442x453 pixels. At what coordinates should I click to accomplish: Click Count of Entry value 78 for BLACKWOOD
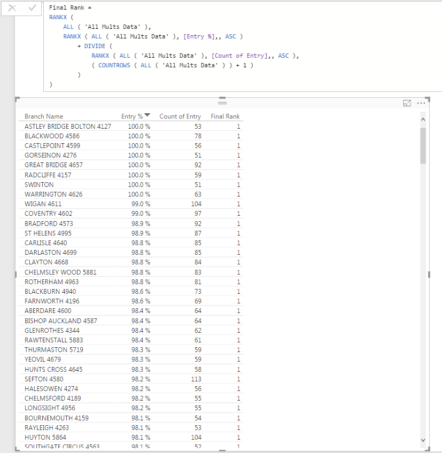pos(198,136)
